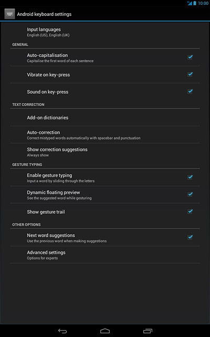This screenshot has width=210, height=337.
Task: Uncheck Vibrate on key-press
Action: point(190,74)
